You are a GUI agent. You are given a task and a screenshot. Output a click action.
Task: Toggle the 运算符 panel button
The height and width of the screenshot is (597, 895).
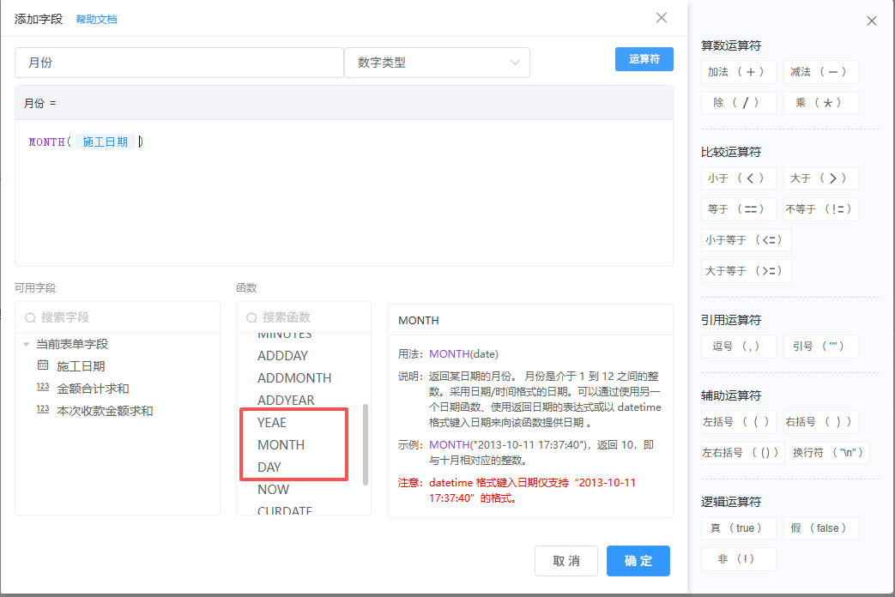(x=644, y=59)
